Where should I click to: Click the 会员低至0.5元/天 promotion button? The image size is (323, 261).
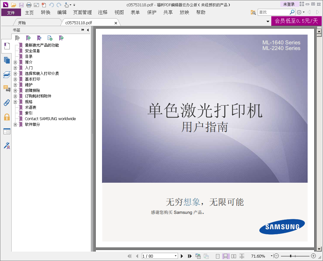(296, 21)
